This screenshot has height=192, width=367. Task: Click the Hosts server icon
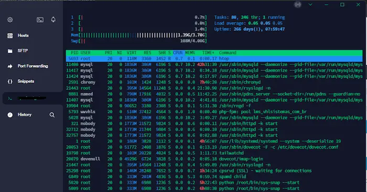click(10, 36)
